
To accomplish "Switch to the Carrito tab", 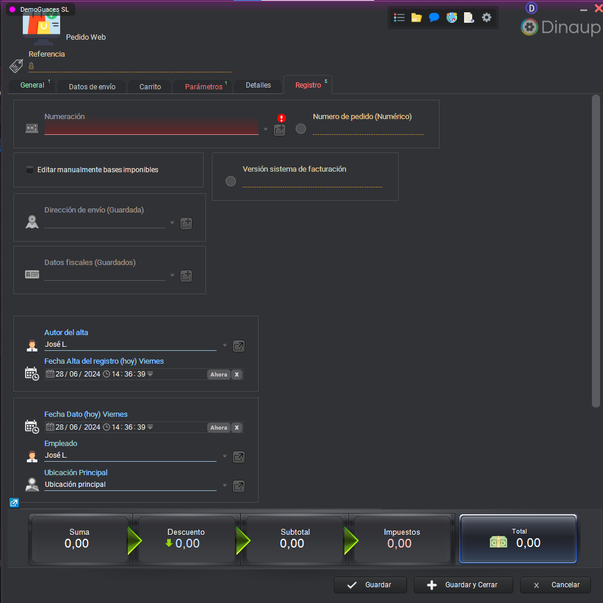I will click(x=150, y=86).
